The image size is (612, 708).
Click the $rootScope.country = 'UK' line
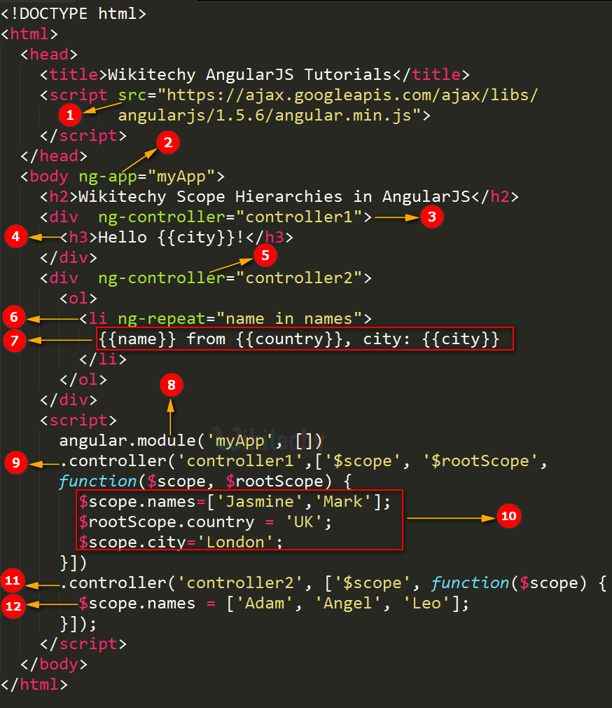tap(205, 522)
